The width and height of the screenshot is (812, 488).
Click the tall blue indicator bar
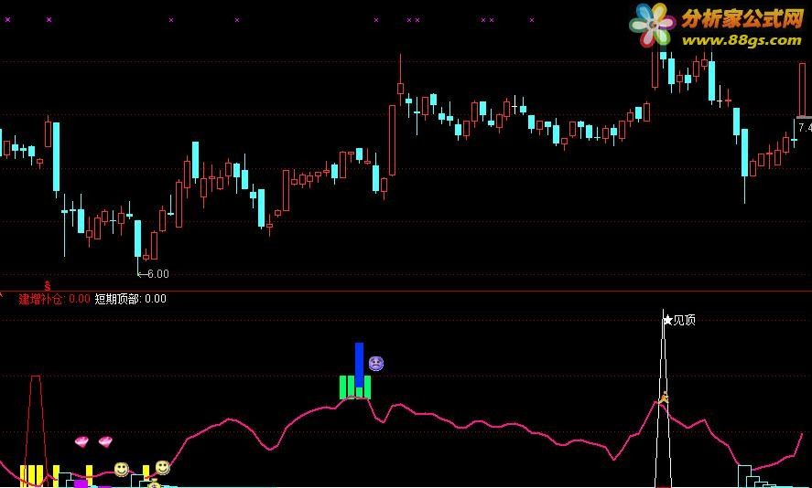[x=359, y=365]
